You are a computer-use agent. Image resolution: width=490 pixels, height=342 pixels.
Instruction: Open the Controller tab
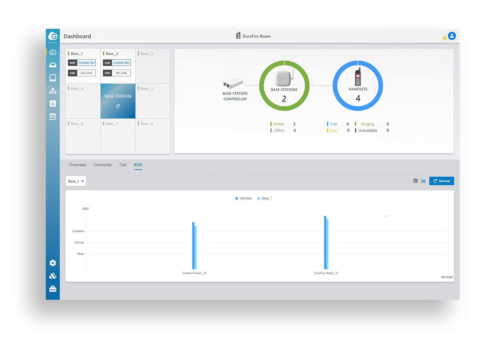(103, 165)
